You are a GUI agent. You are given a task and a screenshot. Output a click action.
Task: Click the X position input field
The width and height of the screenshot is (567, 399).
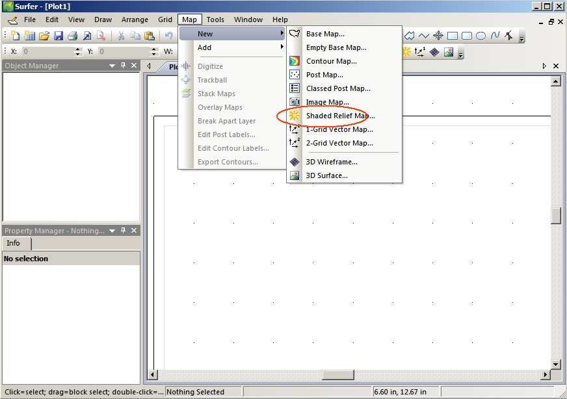click(47, 51)
